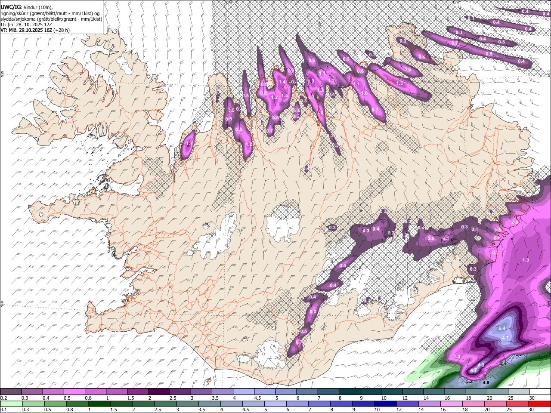Select the 'slydda/snjókoma (grátt/bleikt/grænt - mm/1klst)' line

51,18
